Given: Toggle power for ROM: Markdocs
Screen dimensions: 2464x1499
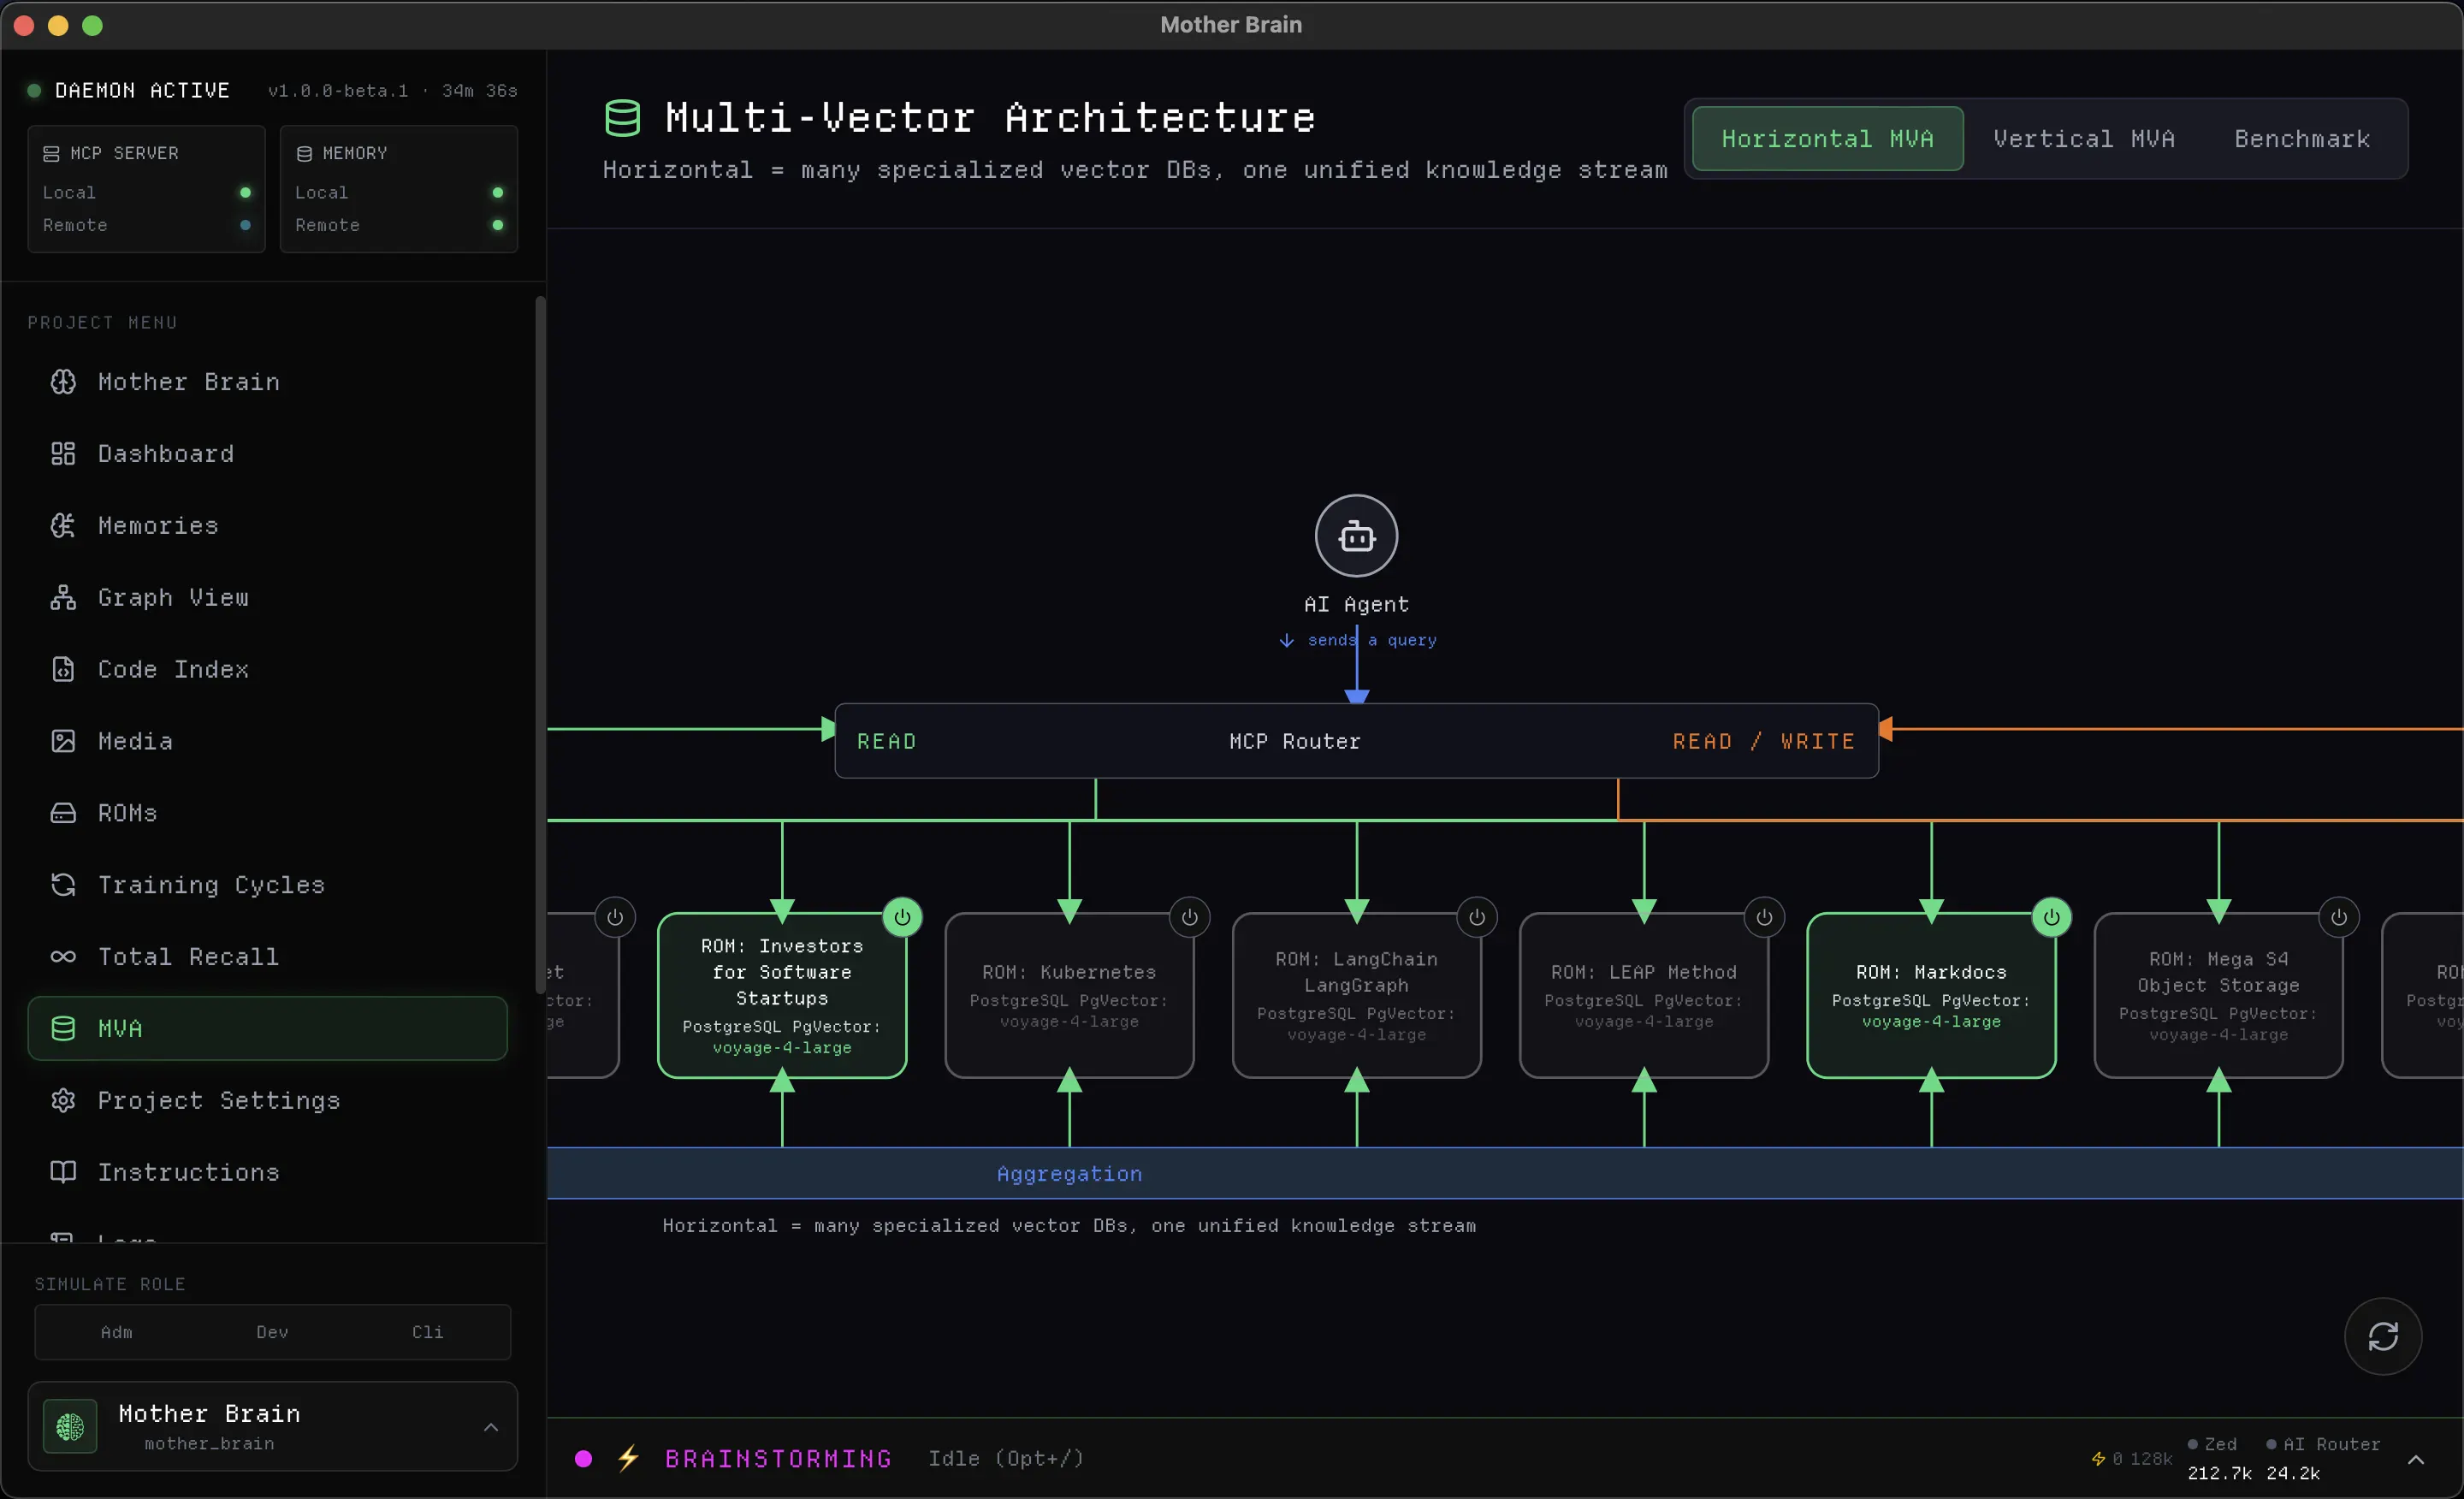Looking at the screenshot, I should click(x=2051, y=917).
